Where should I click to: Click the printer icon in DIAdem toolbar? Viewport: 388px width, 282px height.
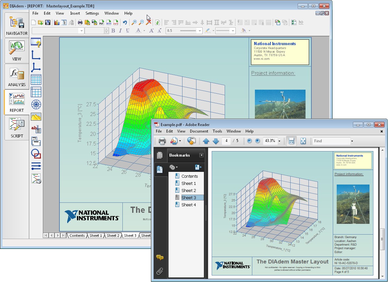coord(80,22)
